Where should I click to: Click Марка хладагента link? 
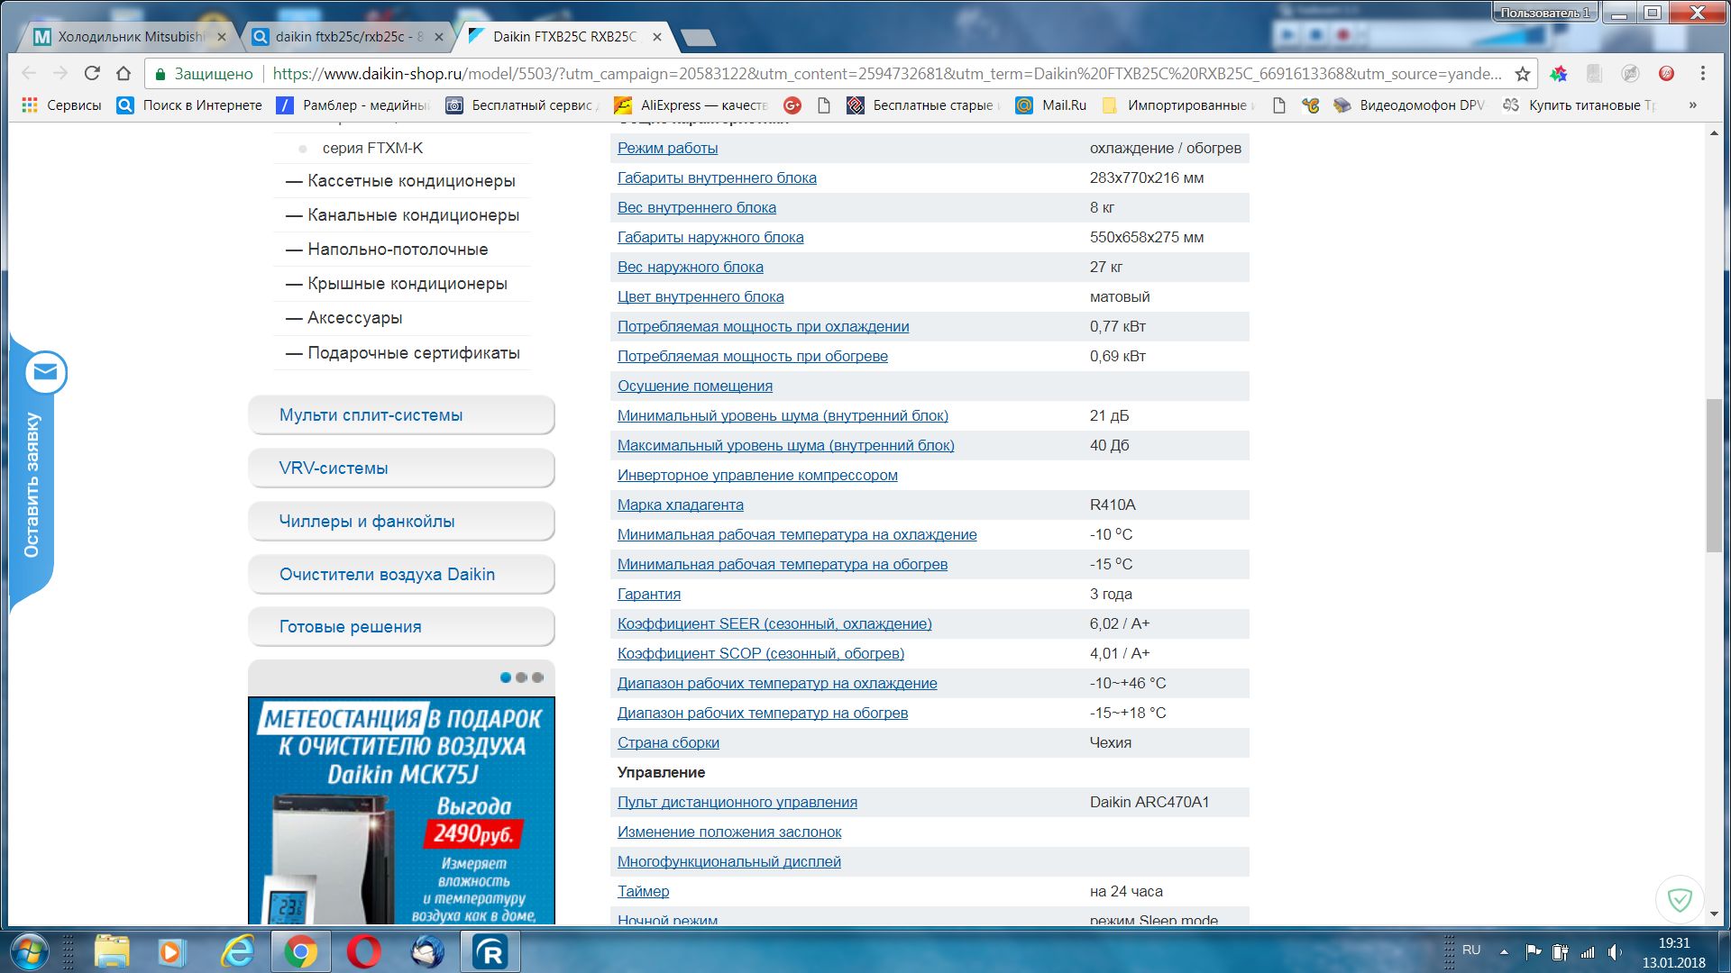coord(681,505)
